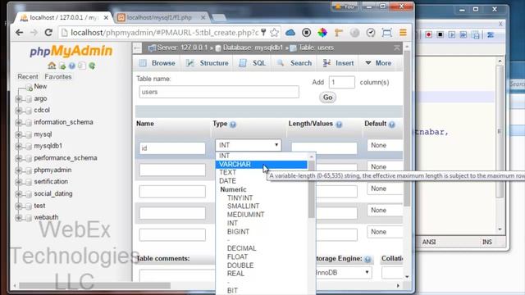Expand the mysqldb1 database node
This screenshot has height=295, width=525.
19,146
